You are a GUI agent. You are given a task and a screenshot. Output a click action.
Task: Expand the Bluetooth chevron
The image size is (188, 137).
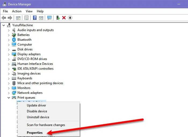pos(9,40)
